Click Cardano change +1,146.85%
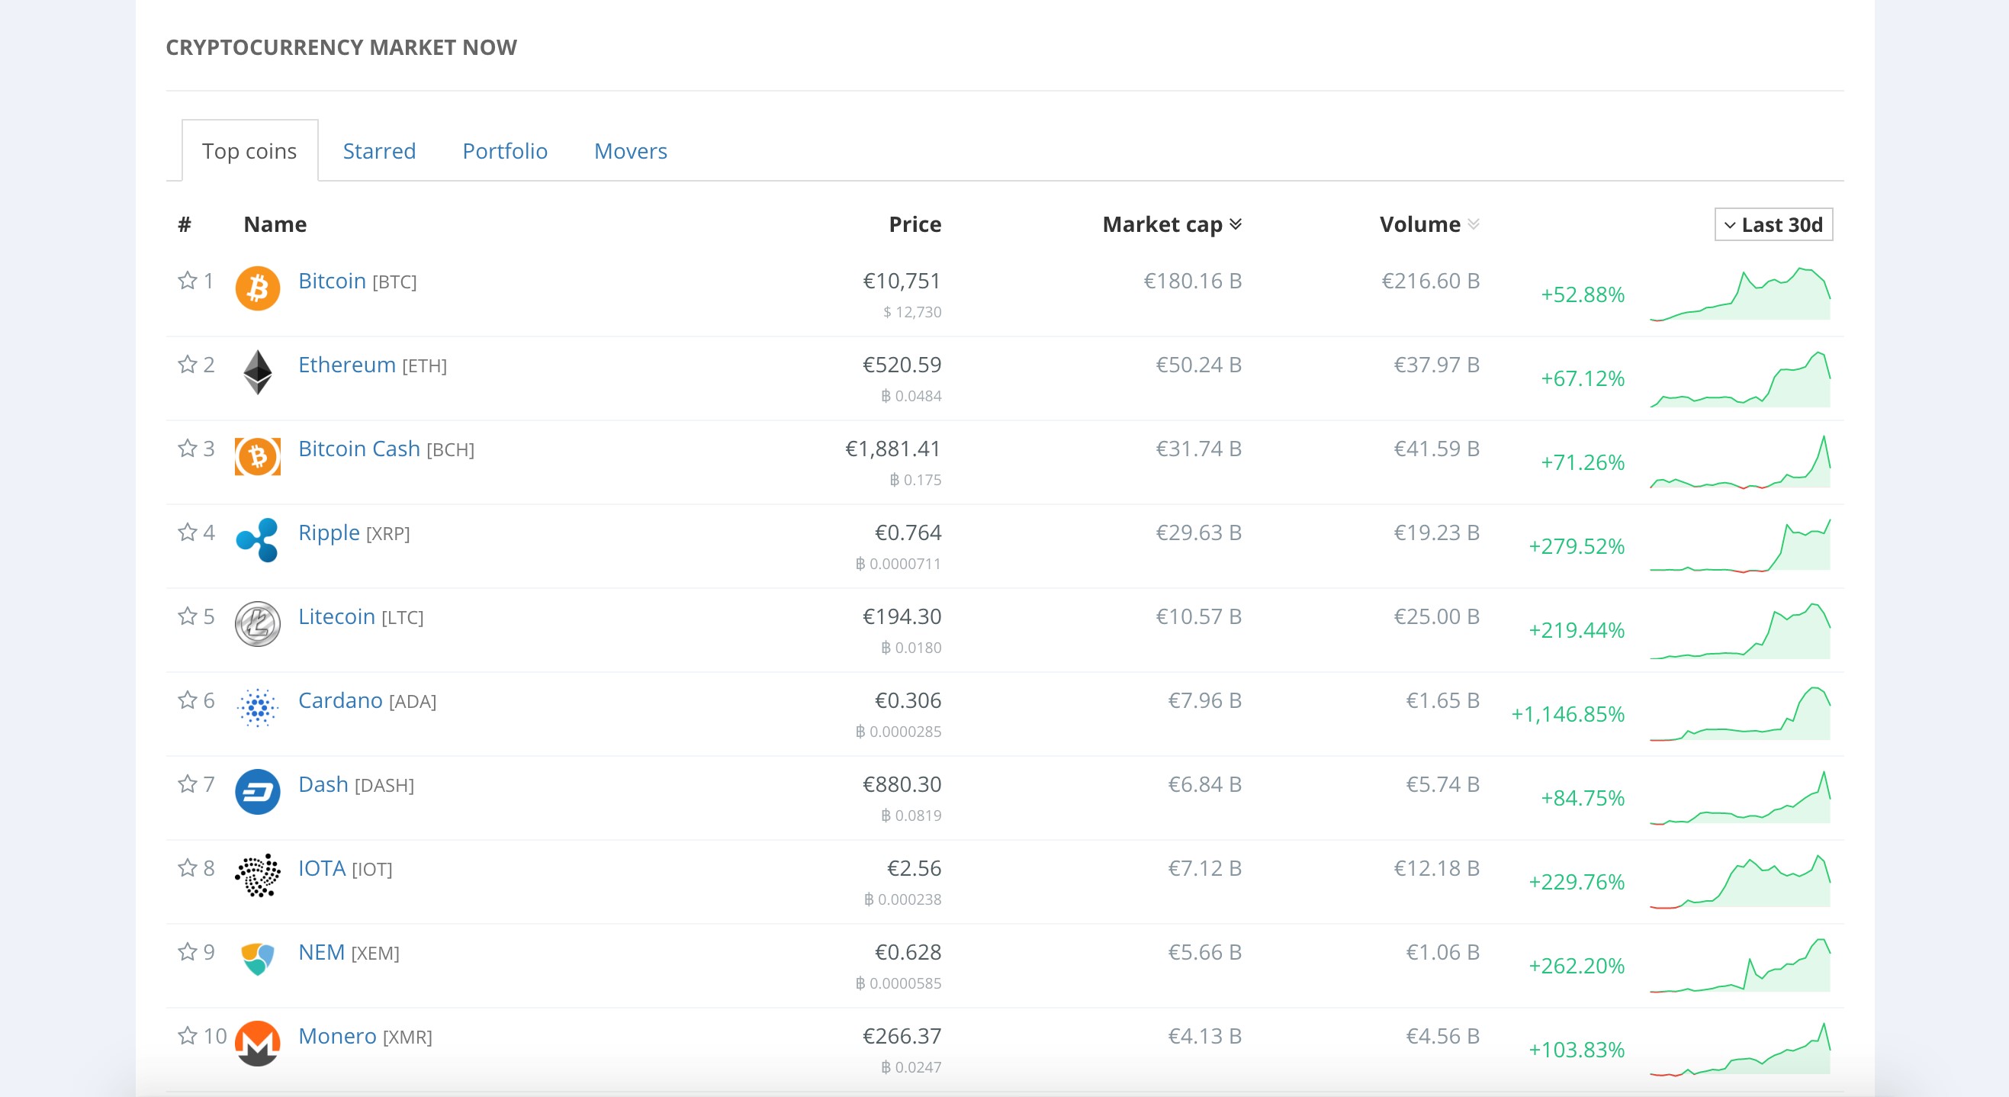The width and height of the screenshot is (2009, 1097). [1567, 714]
